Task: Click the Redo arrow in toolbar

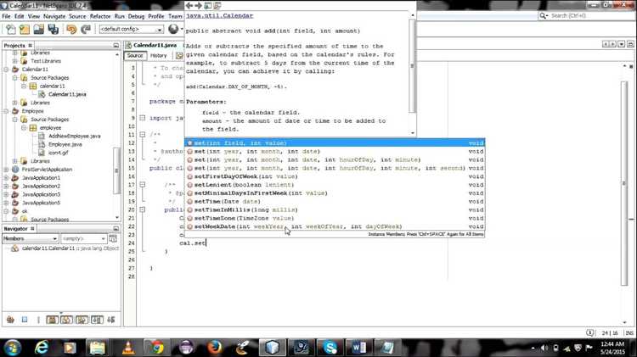Action: pyautogui.click(x=87, y=30)
